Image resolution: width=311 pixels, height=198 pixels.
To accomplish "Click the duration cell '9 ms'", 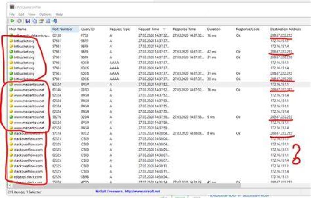I will (211, 117).
